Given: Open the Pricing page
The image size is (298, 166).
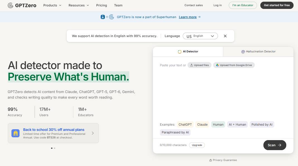Looking at the screenshot, I should point(102,5).
